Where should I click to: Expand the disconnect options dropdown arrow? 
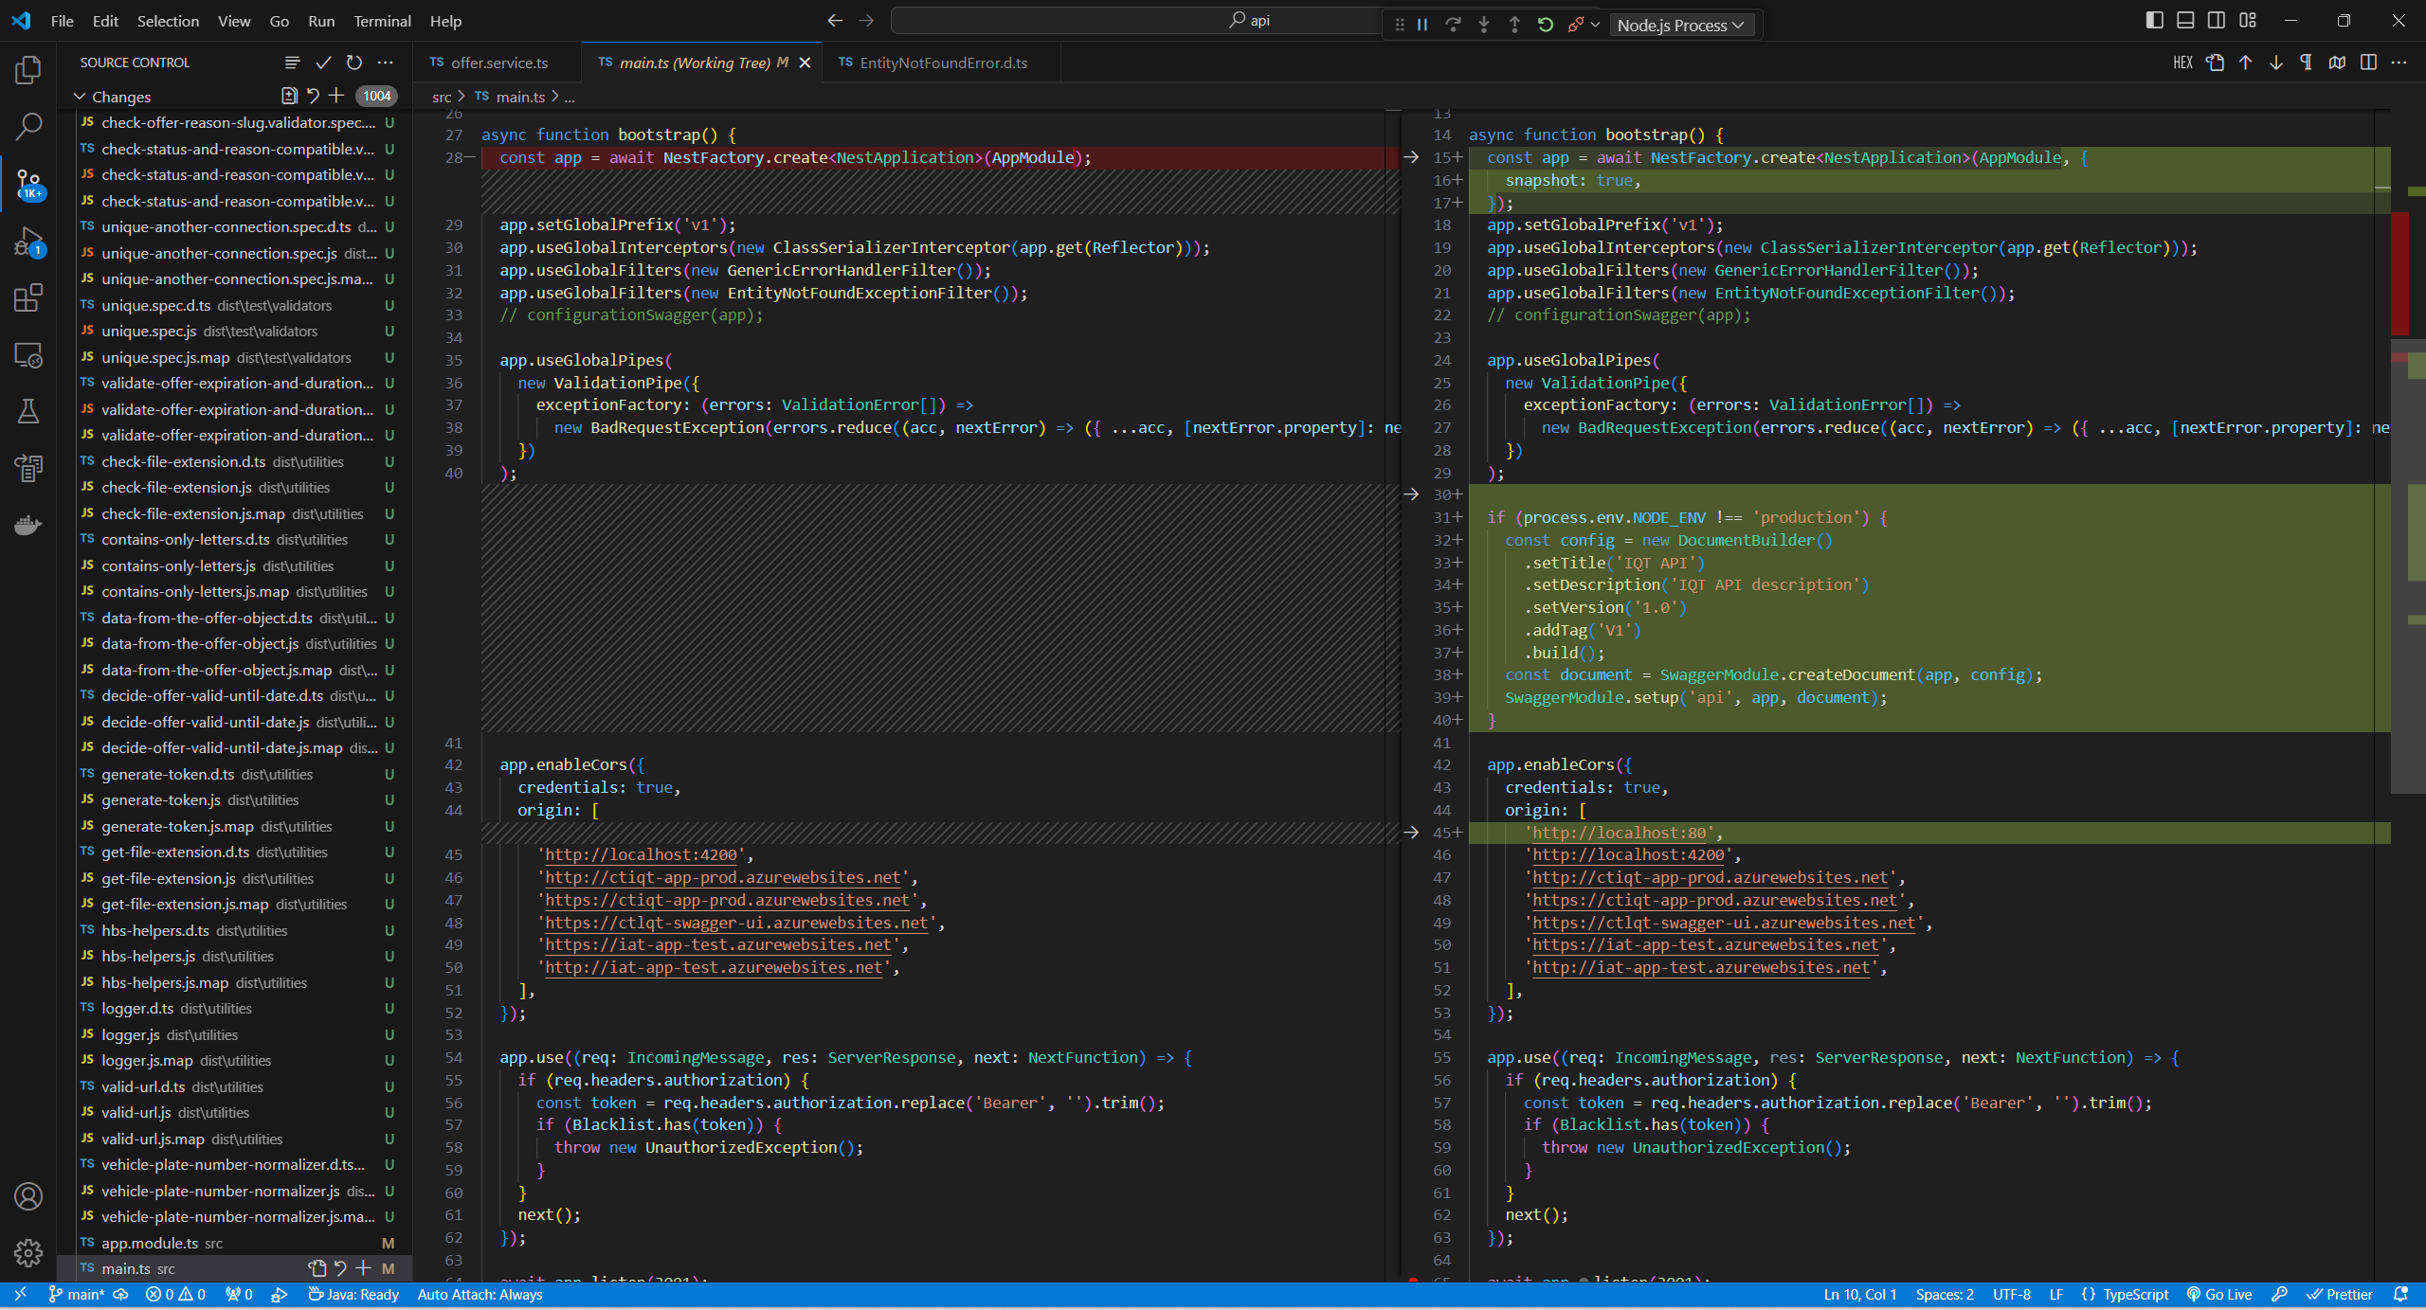(x=1596, y=25)
